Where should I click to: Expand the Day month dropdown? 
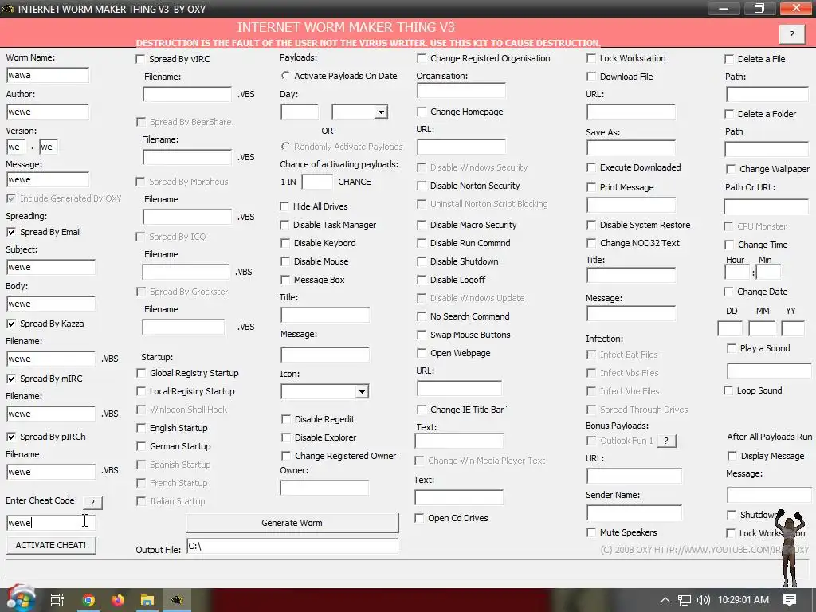coord(381,112)
